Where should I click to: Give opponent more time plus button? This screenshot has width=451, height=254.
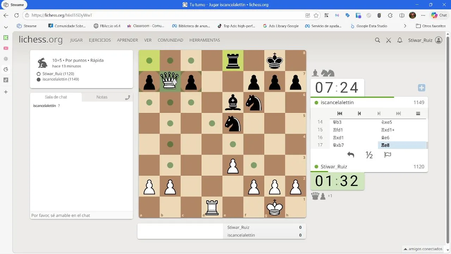pyautogui.click(x=422, y=88)
